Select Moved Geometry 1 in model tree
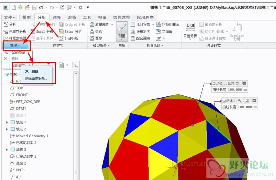Viewport: 276px width, 180px height. pos(29,136)
